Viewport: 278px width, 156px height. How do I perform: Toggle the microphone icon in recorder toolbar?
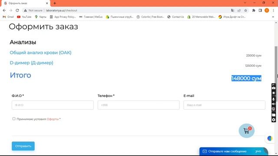point(274,99)
